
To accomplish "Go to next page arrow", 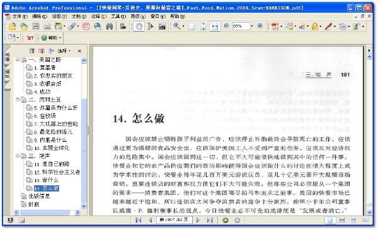I will [198, 220].
